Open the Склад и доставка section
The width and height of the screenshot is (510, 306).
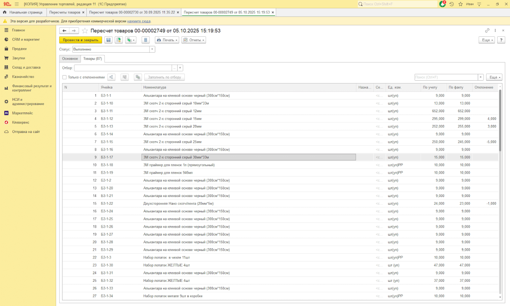[x=26, y=67]
